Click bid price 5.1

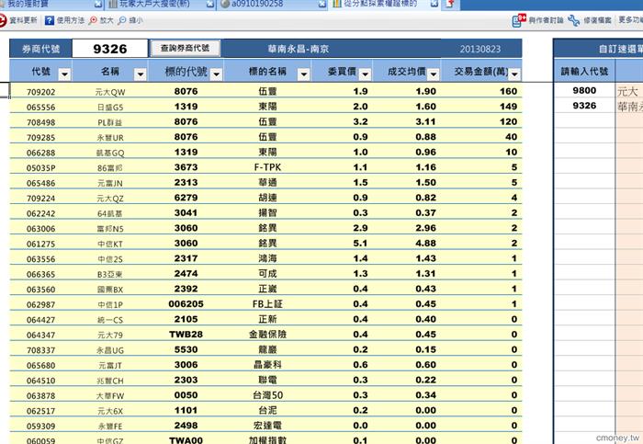[x=360, y=244]
